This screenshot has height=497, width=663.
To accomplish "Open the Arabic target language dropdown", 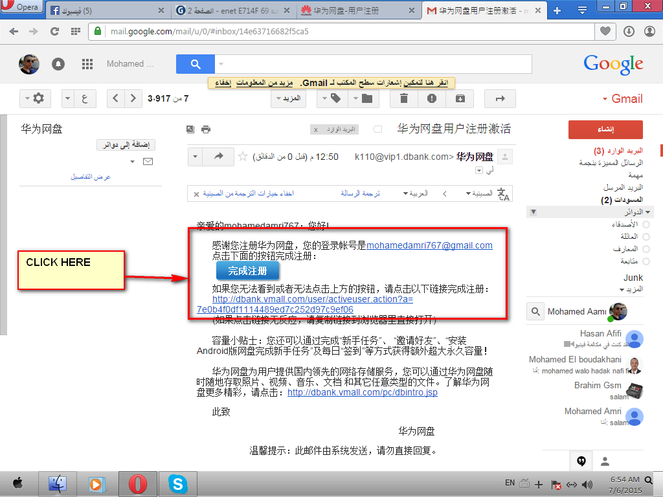I will pos(415,193).
